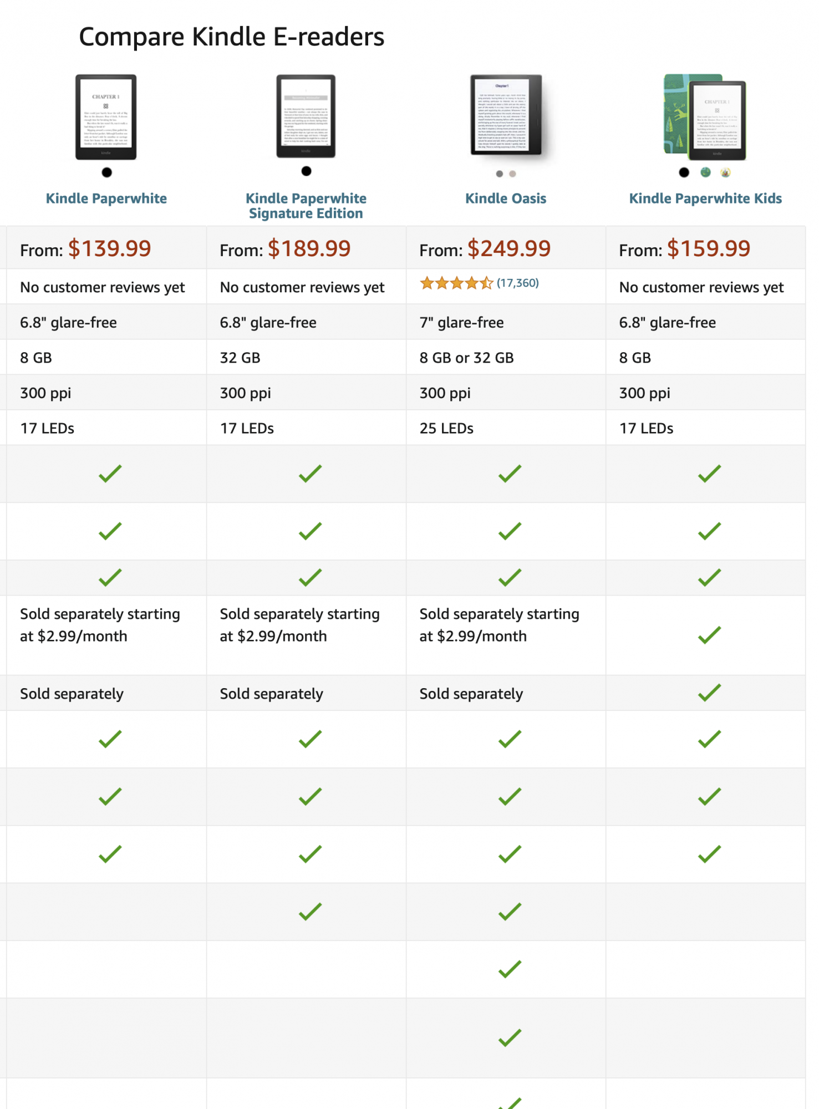Select the champagne gold Oasis swatch
Image resolution: width=819 pixels, height=1109 pixels.
[x=512, y=174]
